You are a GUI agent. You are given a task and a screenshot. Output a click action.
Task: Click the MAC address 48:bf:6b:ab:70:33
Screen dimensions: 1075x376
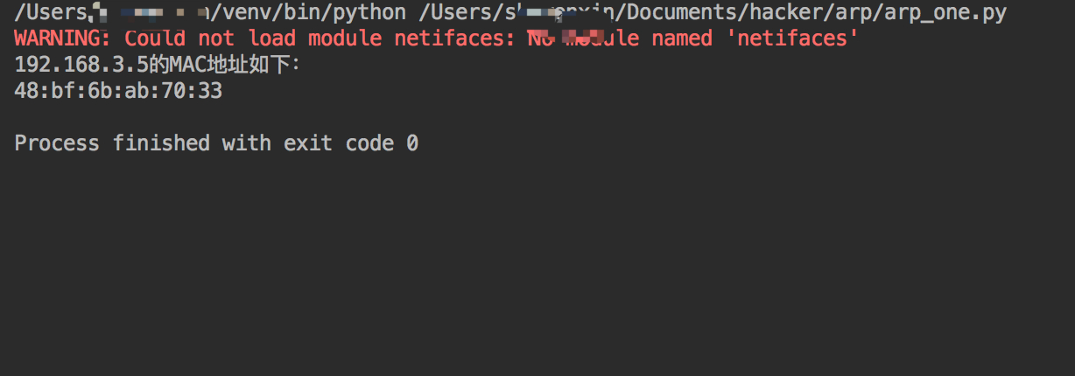click(118, 90)
